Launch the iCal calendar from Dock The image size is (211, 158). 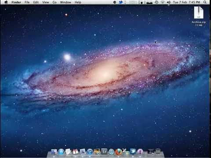[x=76, y=152]
